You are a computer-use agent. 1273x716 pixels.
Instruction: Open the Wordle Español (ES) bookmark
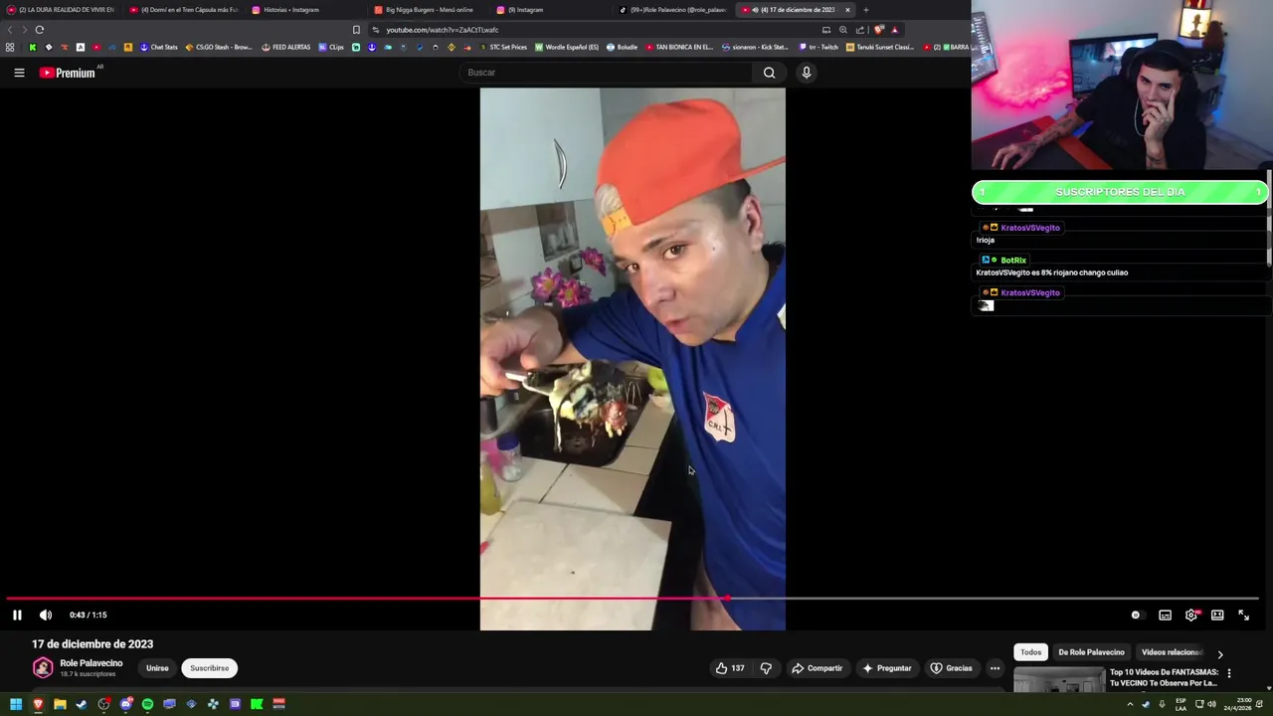pos(567,47)
